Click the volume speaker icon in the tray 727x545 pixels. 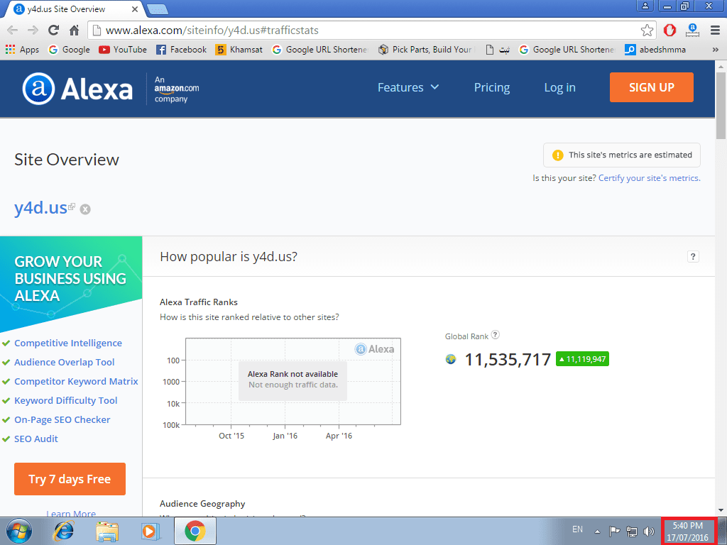649,531
